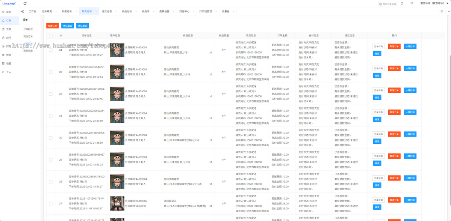Select checkbox for order id 29
This screenshot has height=221, width=451.
pyautogui.click(x=50, y=159)
